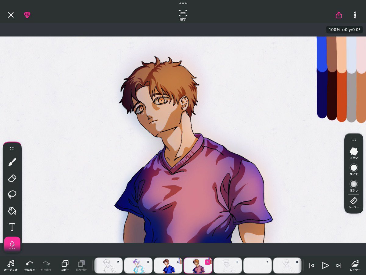Select frame 6 thumbnail
366x275 pixels.
(228, 266)
